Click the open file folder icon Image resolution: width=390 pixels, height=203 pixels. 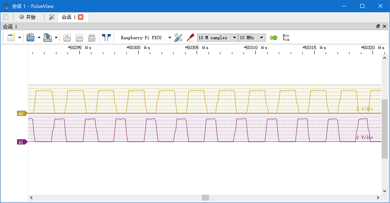click(x=31, y=38)
